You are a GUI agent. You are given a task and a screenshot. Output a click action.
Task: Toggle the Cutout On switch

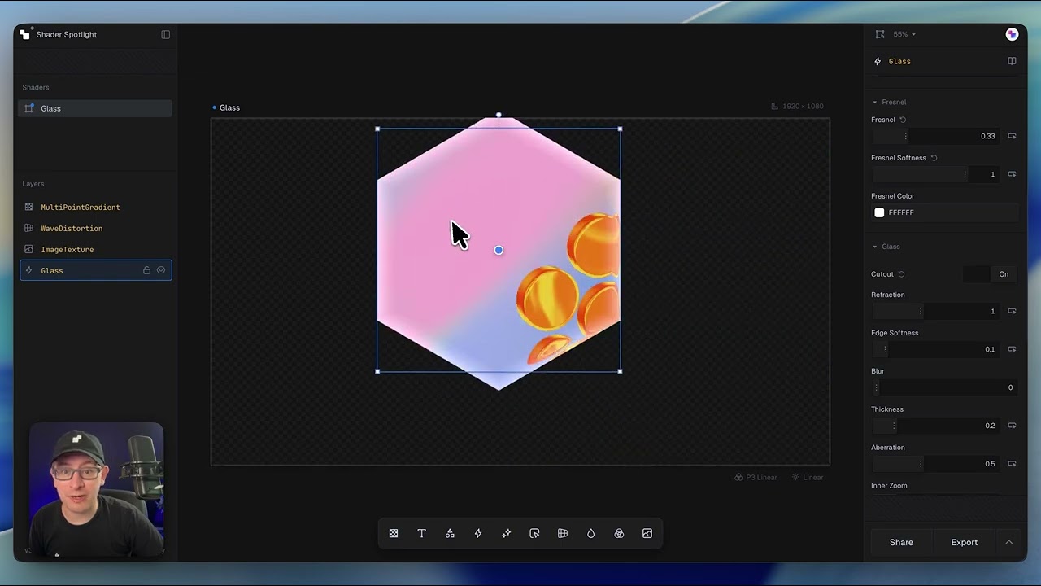(x=990, y=274)
